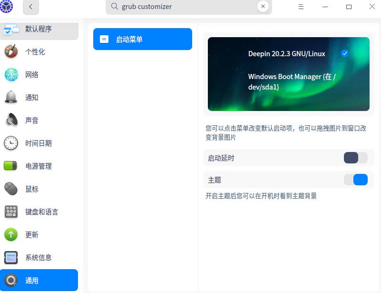Choose Windows Boot Manager boot entry
The width and height of the screenshot is (381, 293).
point(292,82)
